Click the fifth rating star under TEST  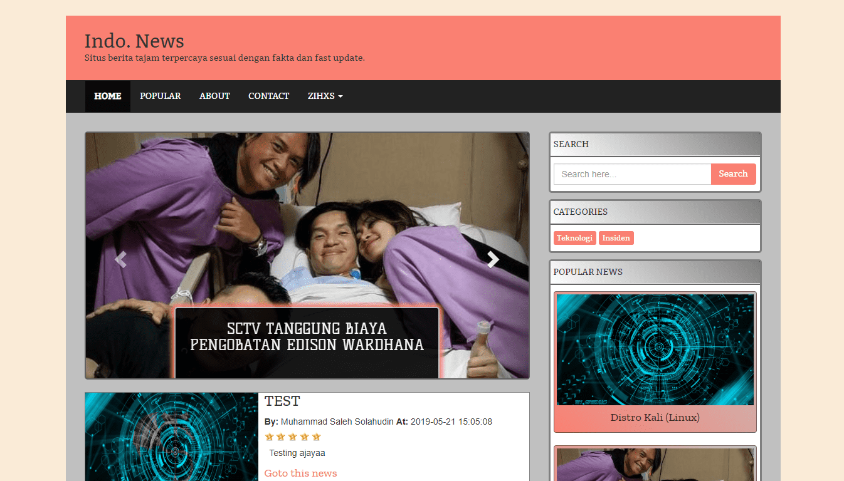coord(317,437)
